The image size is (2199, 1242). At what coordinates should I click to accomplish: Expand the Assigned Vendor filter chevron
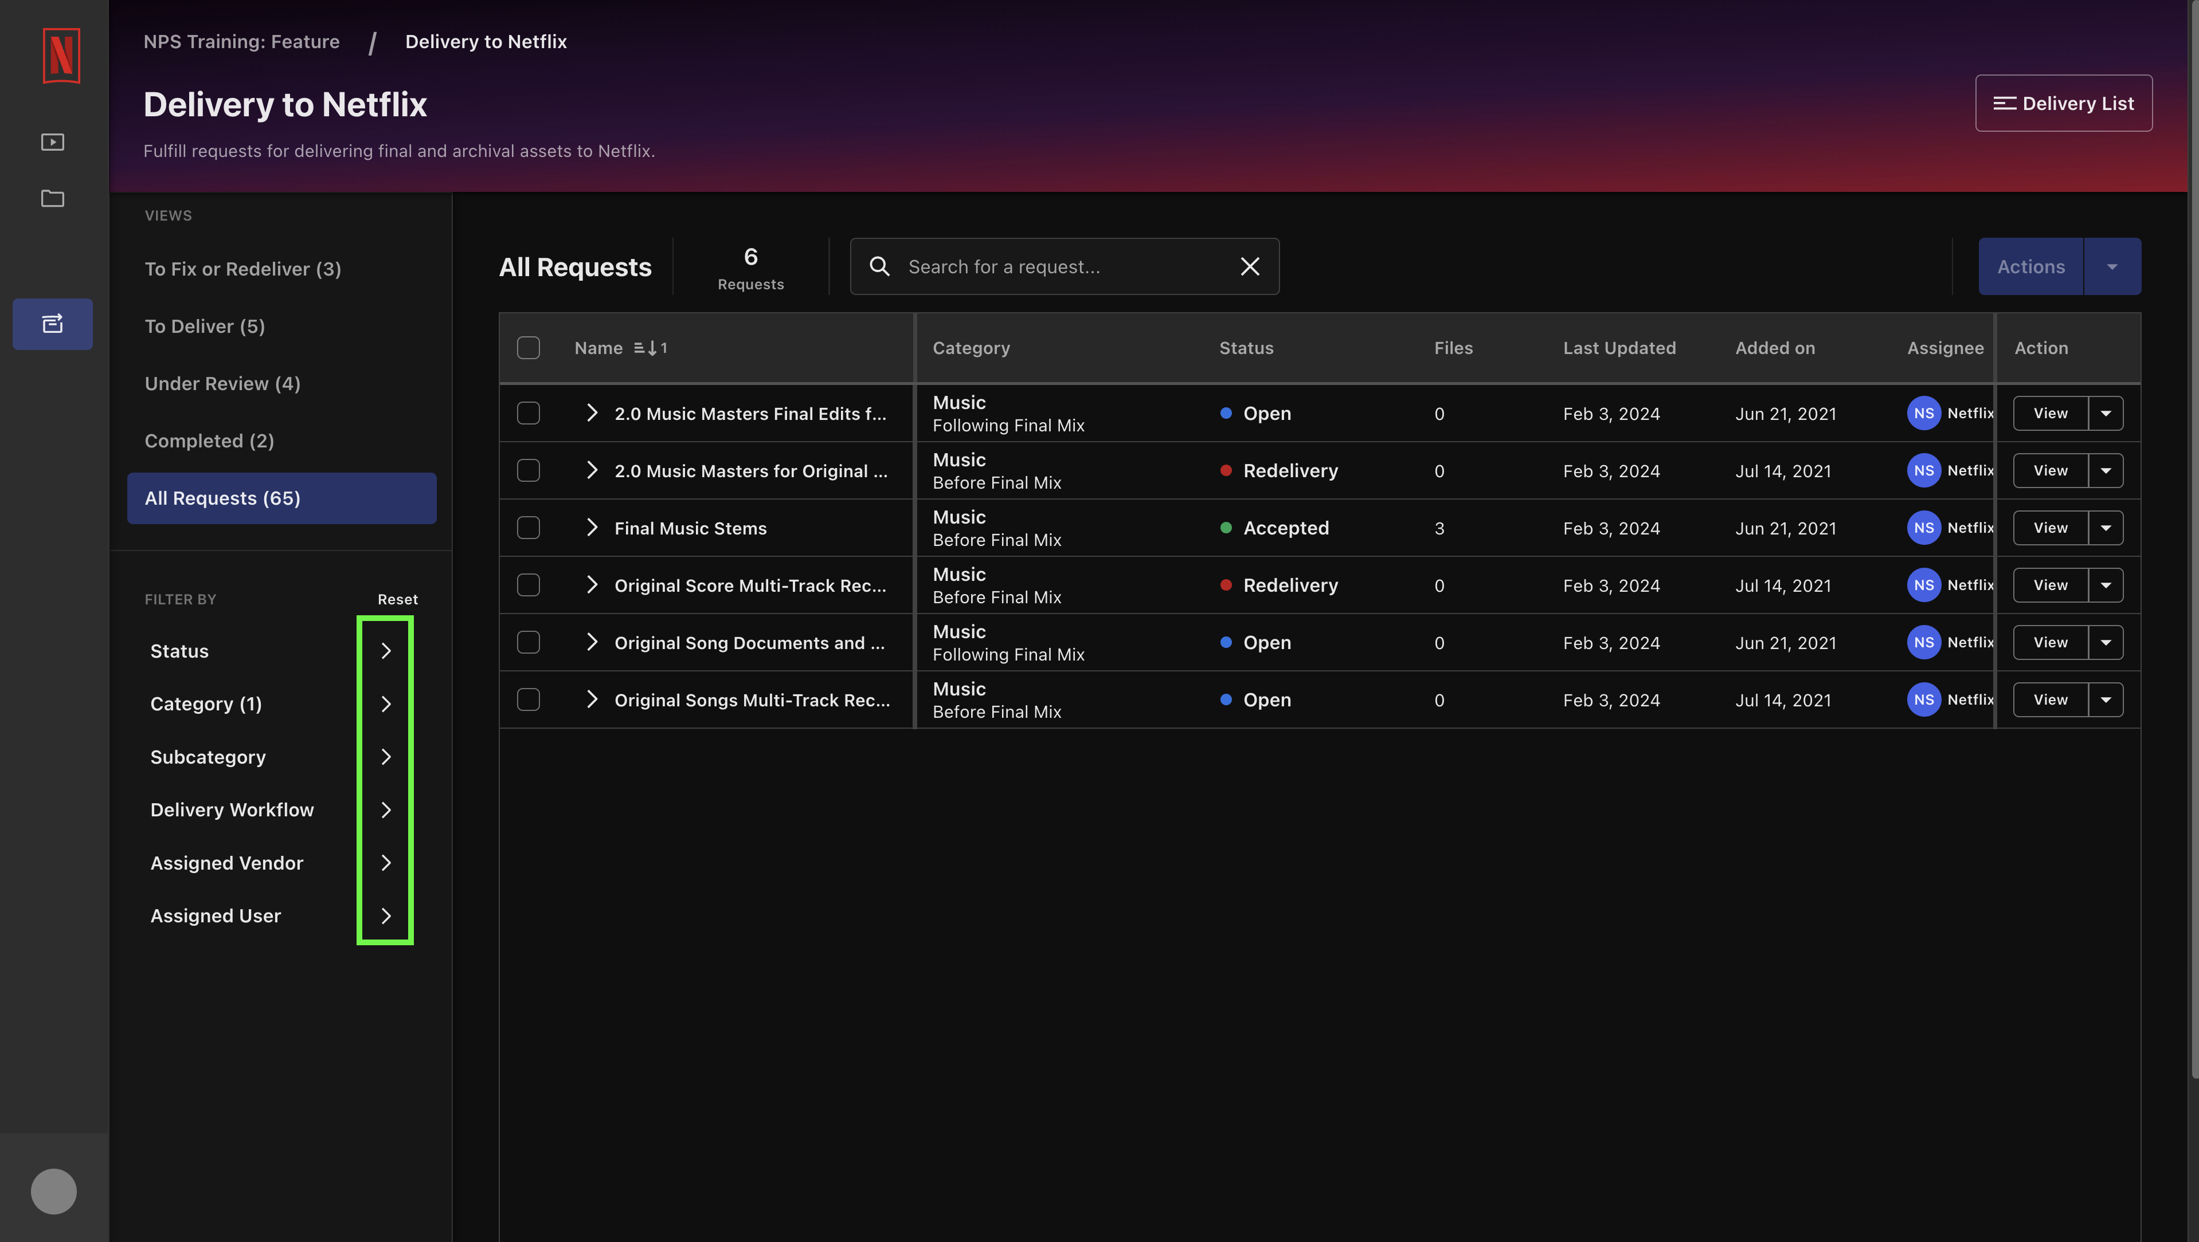386,862
